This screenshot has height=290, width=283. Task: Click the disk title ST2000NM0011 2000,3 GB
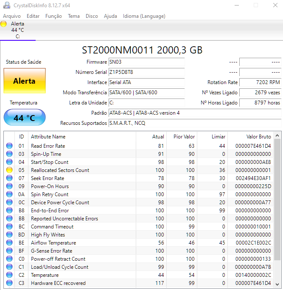142,50
